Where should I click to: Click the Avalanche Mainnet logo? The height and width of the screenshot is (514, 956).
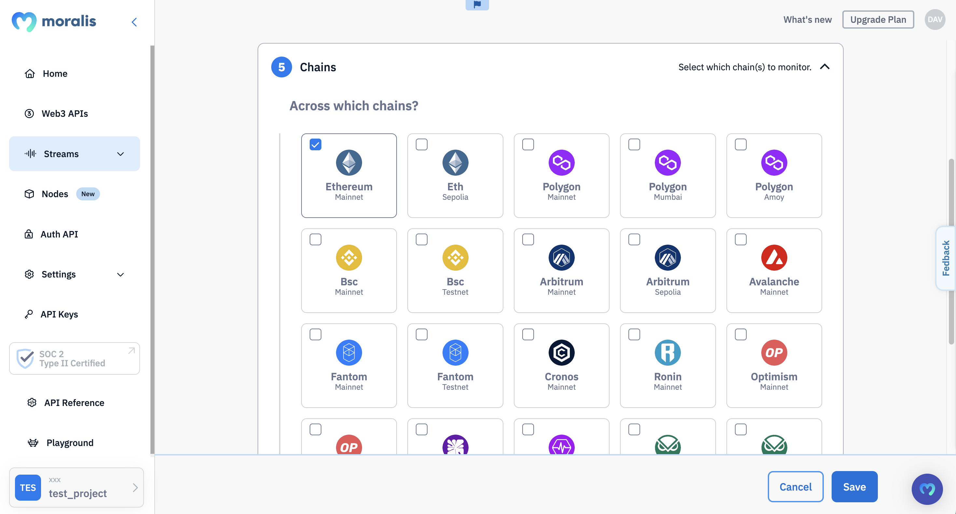coord(774,257)
